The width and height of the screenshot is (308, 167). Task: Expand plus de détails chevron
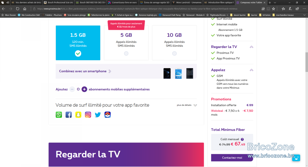[195, 105]
